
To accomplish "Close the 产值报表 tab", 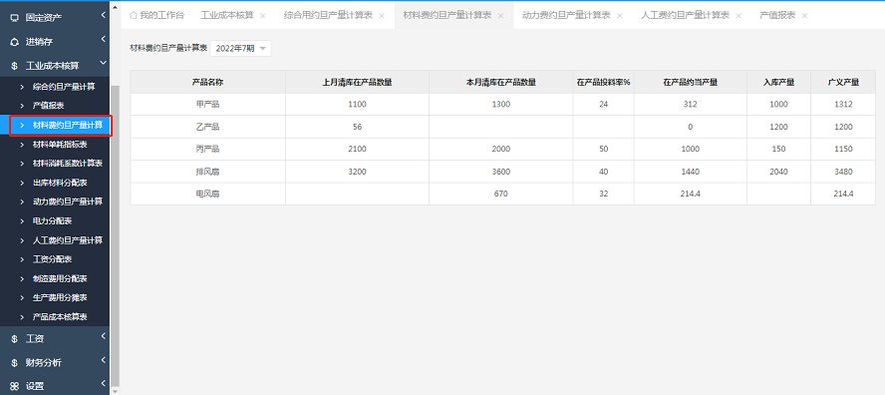I will (x=804, y=16).
